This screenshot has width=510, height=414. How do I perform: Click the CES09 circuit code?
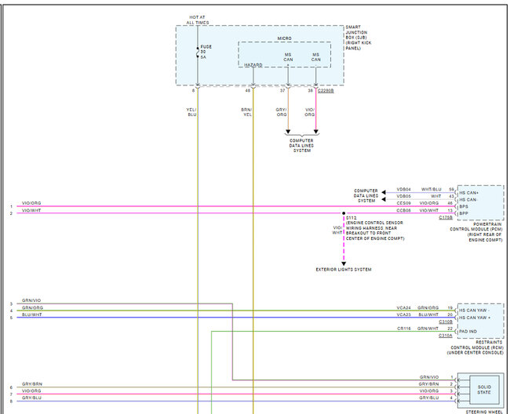pyautogui.click(x=403, y=203)
